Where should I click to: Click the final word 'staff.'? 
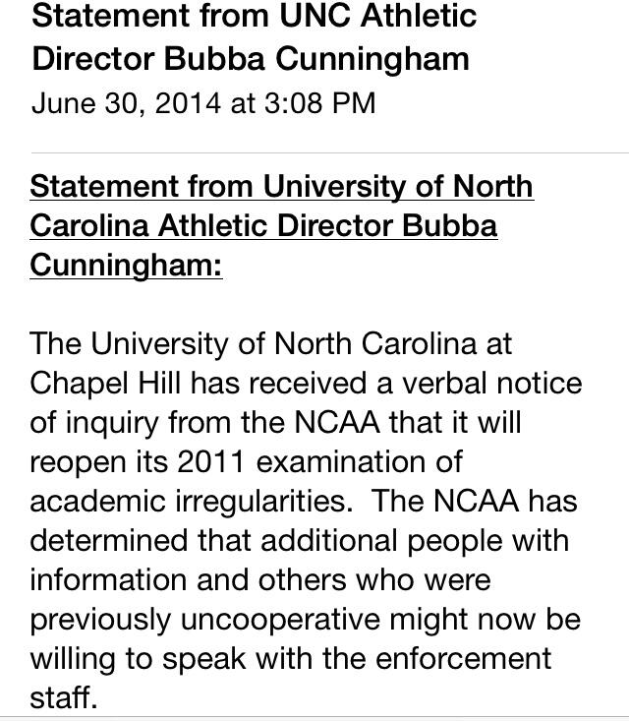click(64, 698)
